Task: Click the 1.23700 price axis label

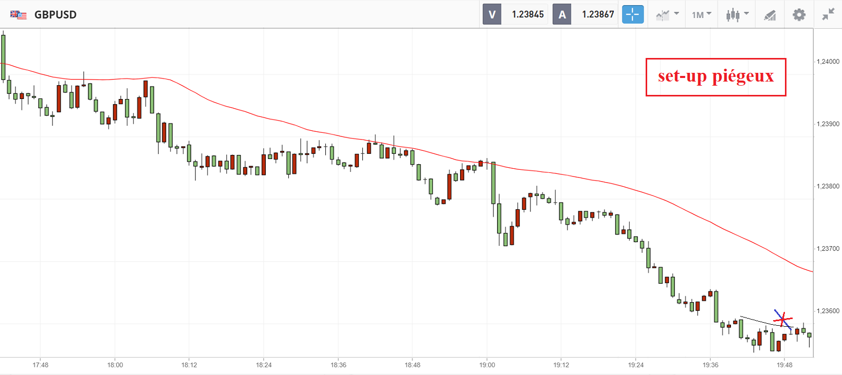Action: click(828, 249)
